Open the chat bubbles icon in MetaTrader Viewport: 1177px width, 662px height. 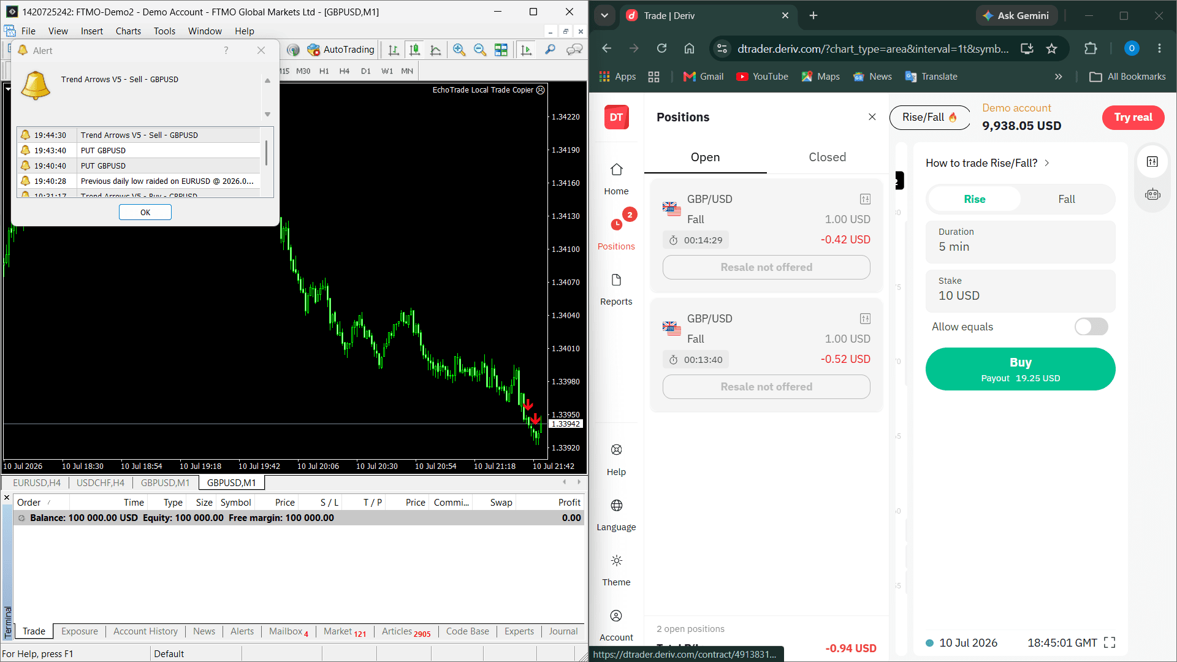click(574, 50)
